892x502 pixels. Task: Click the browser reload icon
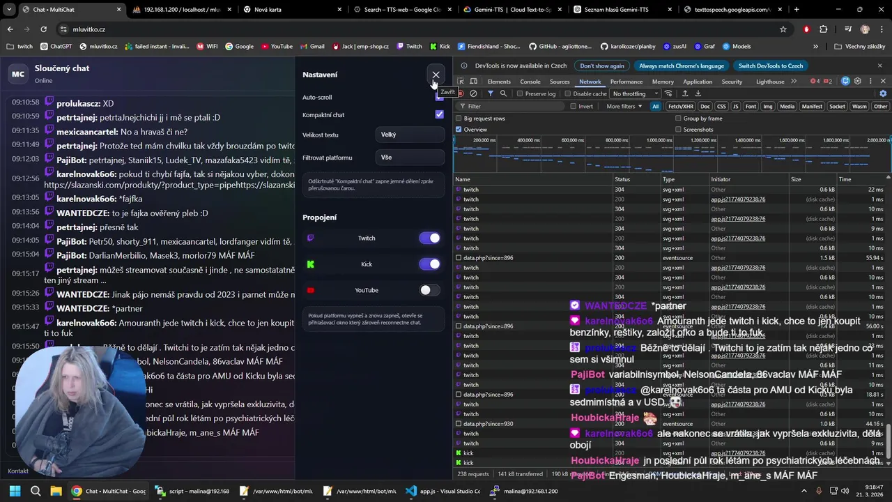click(x=43, y=29)
